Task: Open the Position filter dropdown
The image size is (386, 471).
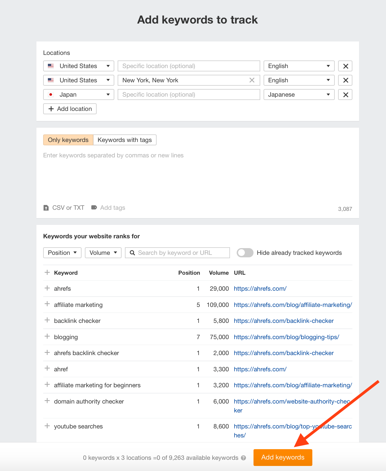Action: (x=62, y=253)
